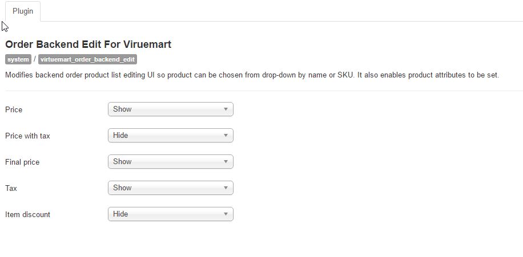
Task: Open the Price with tax dropdown
Action: click(170, 136)
